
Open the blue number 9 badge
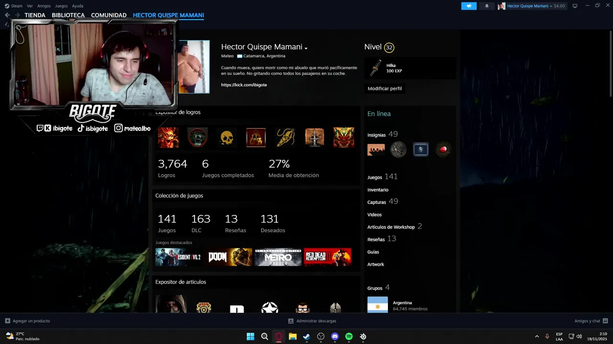(420, 150)
